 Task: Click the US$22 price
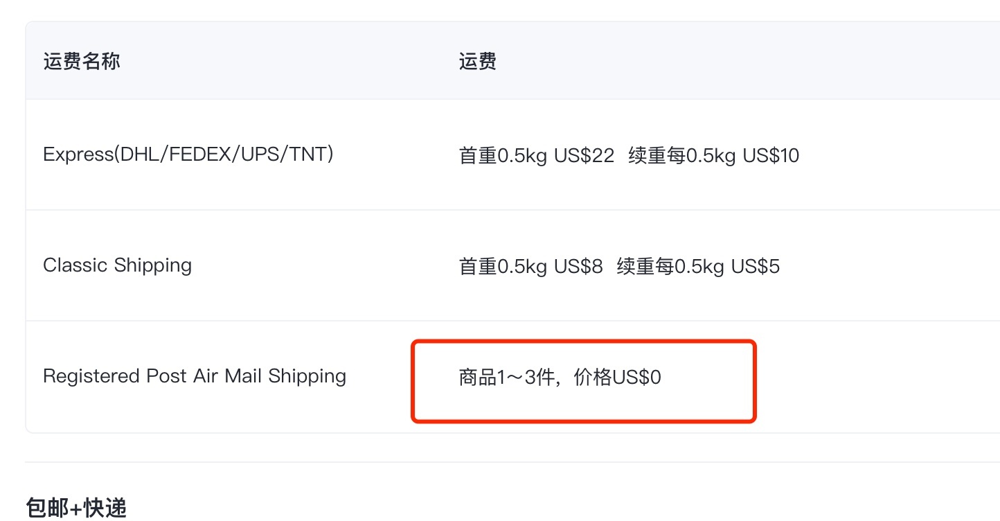(x=584, y=155)
